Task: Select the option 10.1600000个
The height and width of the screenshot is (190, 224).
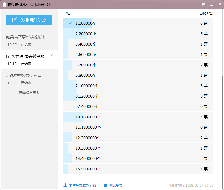Action: pos(88,117)
